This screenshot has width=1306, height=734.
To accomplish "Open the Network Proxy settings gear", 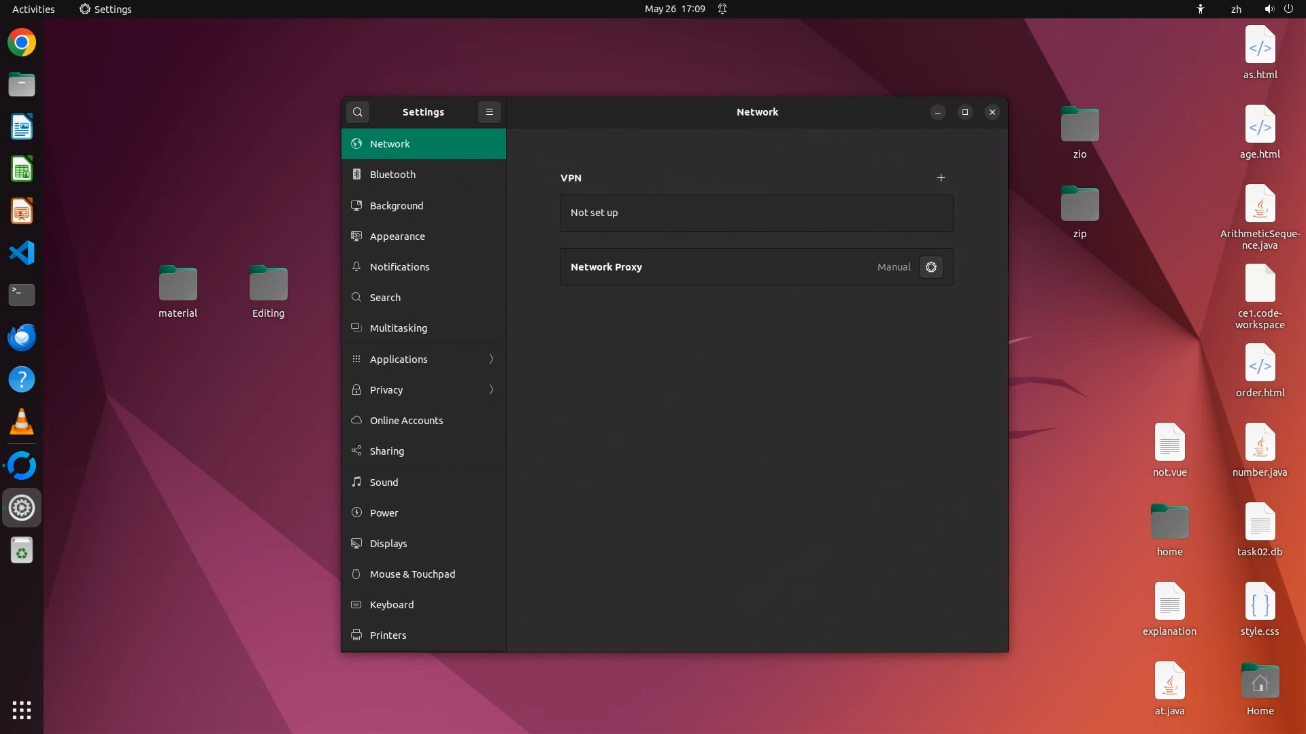I will coord(931,267).
